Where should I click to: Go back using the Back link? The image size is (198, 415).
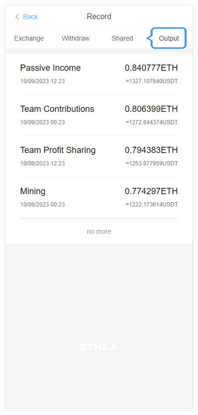click(x=26, y=17)
